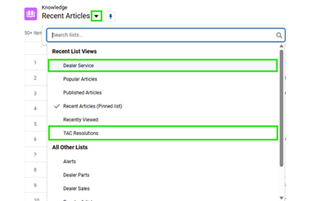Open the Recently Viewed list

coord(80,120)
